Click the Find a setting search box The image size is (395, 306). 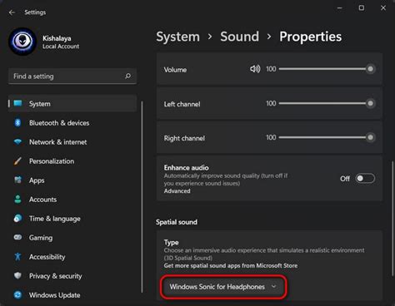click(x=72, y=76)
